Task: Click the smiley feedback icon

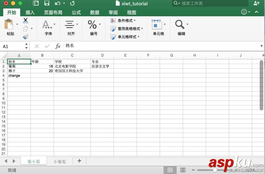Action: tap(244, 12)
